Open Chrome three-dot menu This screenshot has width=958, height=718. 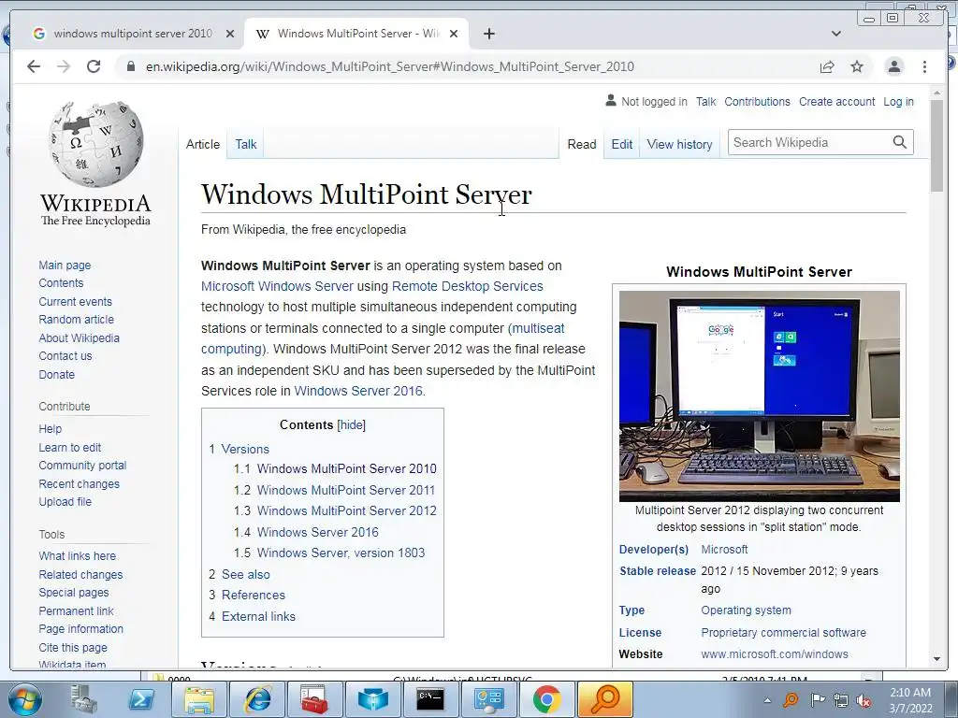coord(924,66)
